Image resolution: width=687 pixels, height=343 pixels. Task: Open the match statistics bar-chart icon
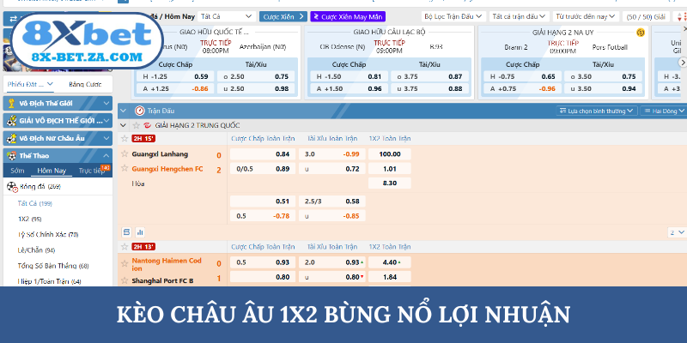tap(140, 232)
